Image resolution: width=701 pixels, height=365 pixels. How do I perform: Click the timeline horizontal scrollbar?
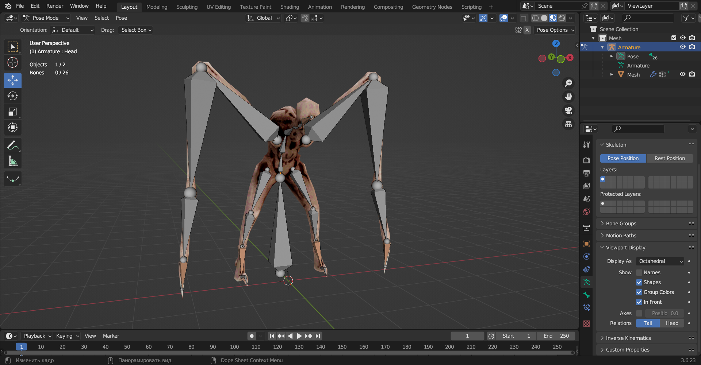click(x=288, y=353)
